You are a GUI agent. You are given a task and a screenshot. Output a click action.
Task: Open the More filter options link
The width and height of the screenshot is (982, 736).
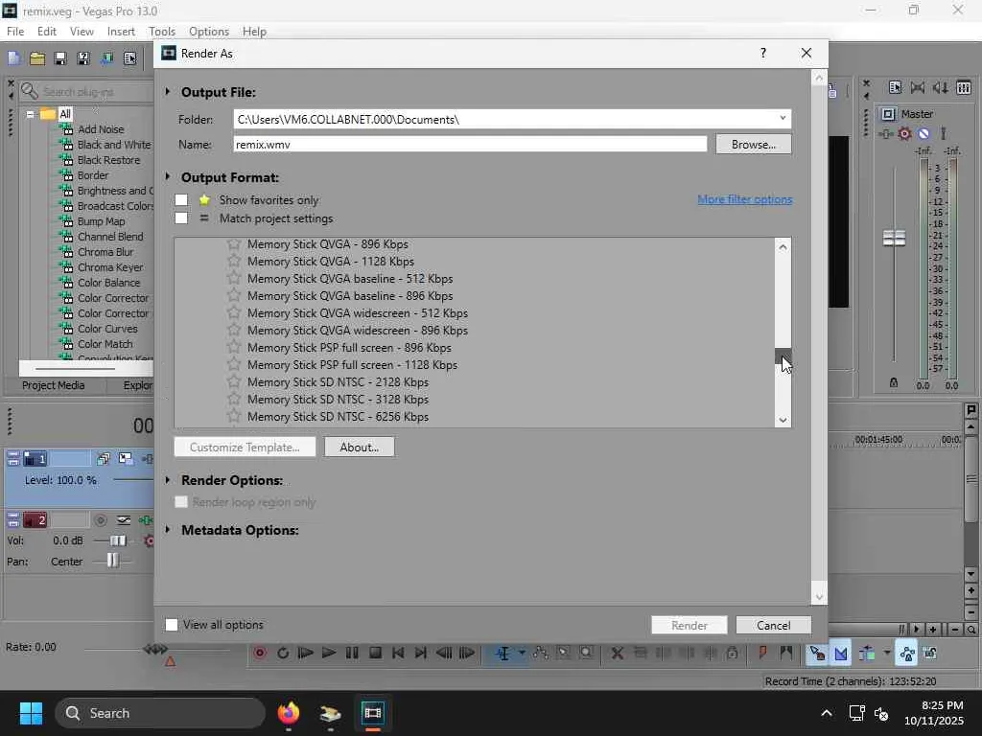(x=744, y=199)
